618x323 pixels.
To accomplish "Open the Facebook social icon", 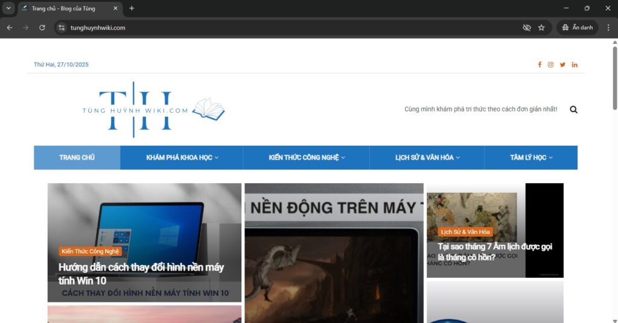I will click(540, 64).
